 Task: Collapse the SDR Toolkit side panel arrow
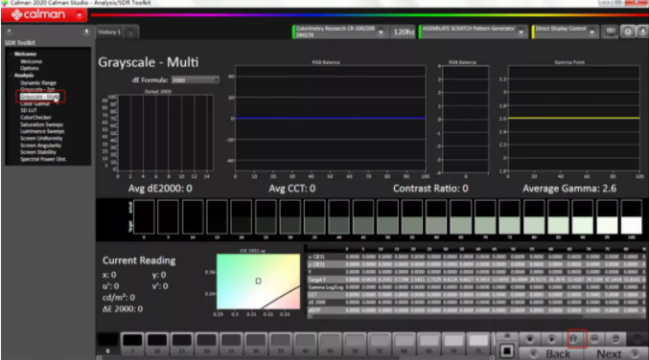coord(86,32)
